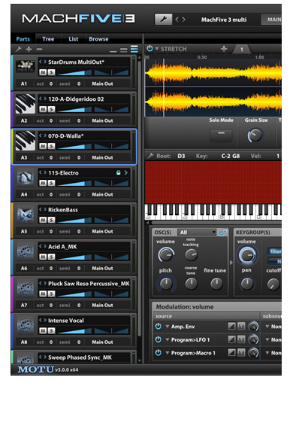Open the STRETCH oscillator type dropdown arrow
Viewport: 293px width, 429px height.
(x=157, y=49)
